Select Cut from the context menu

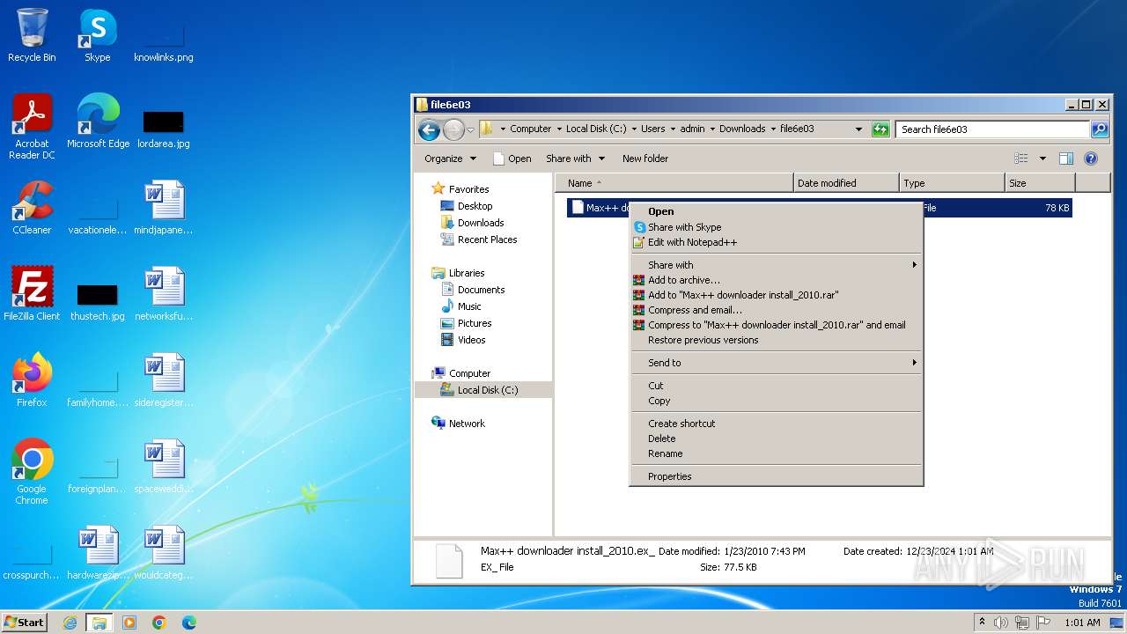tap(777, 386)
